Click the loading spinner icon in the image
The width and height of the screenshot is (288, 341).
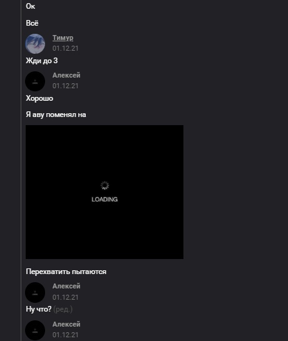coord(105,185)
